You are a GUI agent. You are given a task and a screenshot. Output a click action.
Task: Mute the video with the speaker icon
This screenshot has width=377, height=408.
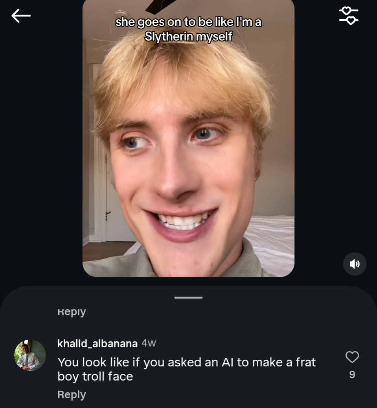click(355, 264)
